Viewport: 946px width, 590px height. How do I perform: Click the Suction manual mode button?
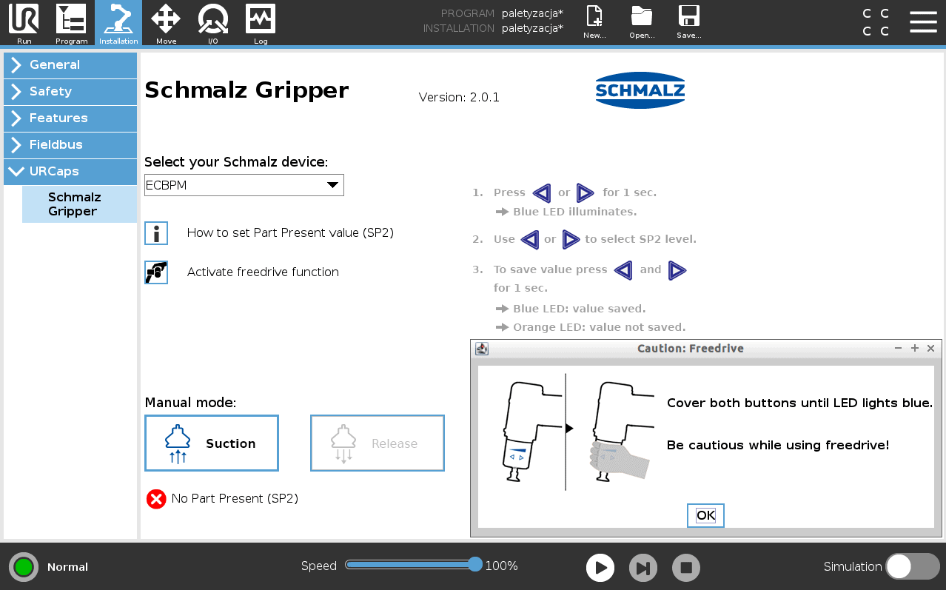(212, 443)
